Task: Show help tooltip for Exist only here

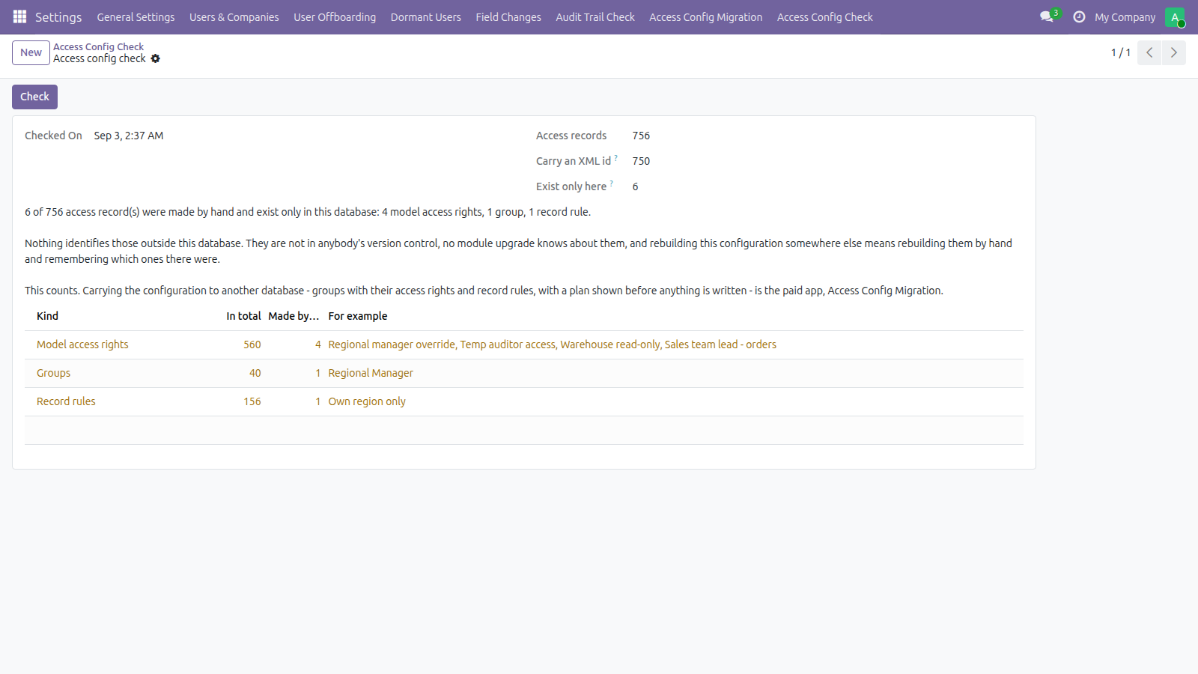Action: (x=611, y=183)
